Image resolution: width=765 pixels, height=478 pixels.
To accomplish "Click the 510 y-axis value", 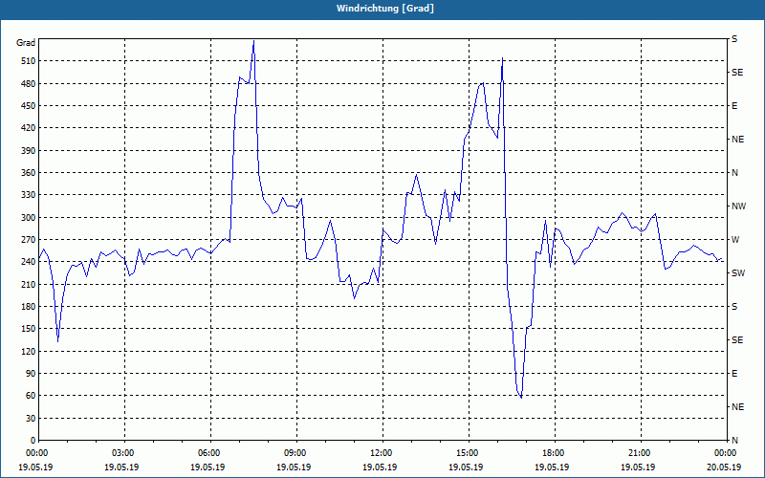I will [29, 61].
